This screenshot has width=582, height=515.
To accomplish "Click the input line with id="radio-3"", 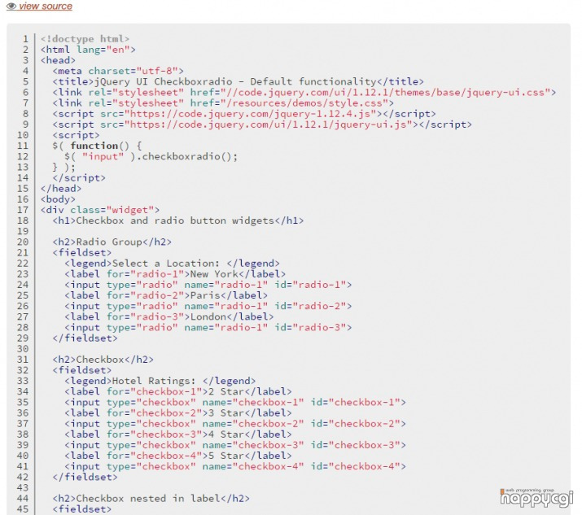I will pos(208,328).
